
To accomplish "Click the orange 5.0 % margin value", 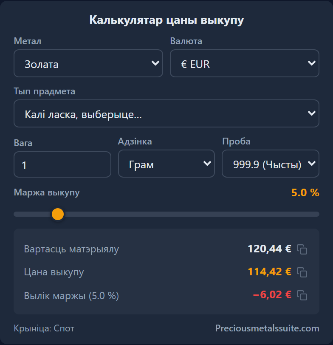I will point(305,192).
